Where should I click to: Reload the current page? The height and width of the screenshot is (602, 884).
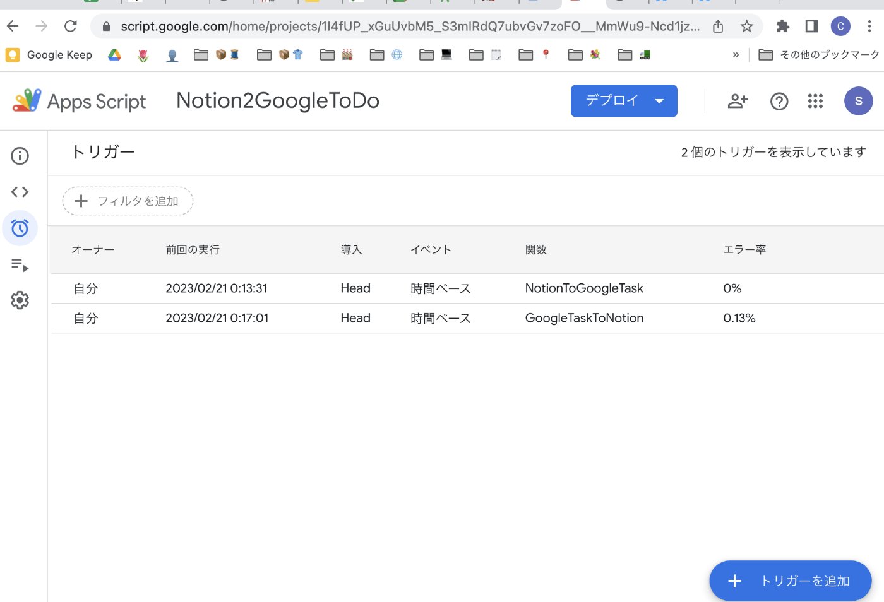(x=71, y=26)
